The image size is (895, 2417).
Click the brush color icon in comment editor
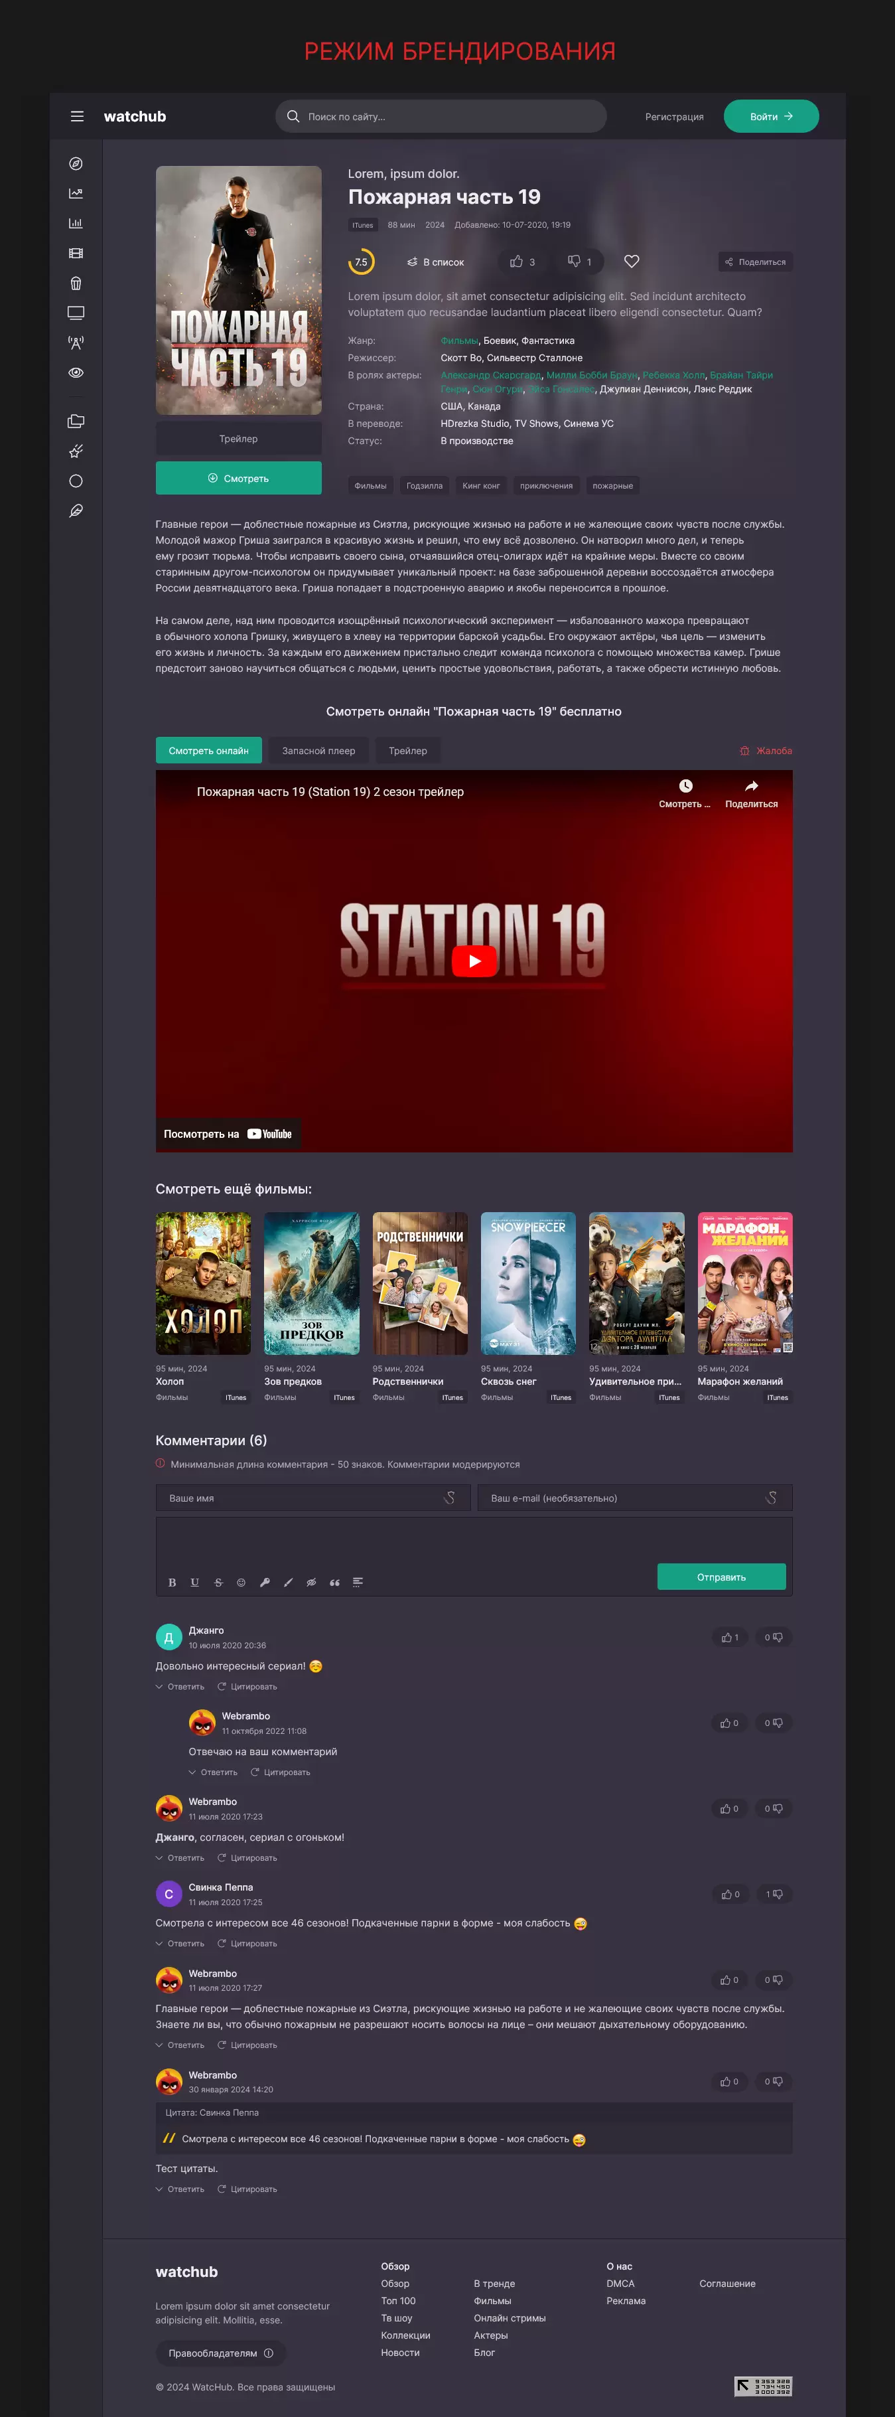pos(288,1582)
